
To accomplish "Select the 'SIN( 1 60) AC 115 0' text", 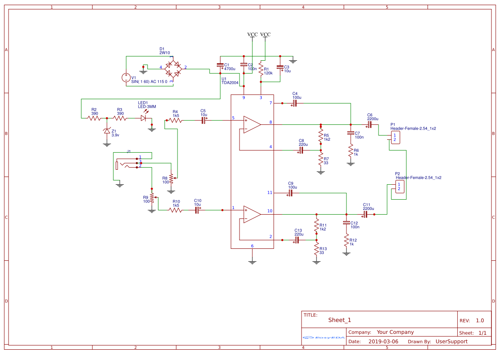I will pyautogui.click(x=149, y=82).
